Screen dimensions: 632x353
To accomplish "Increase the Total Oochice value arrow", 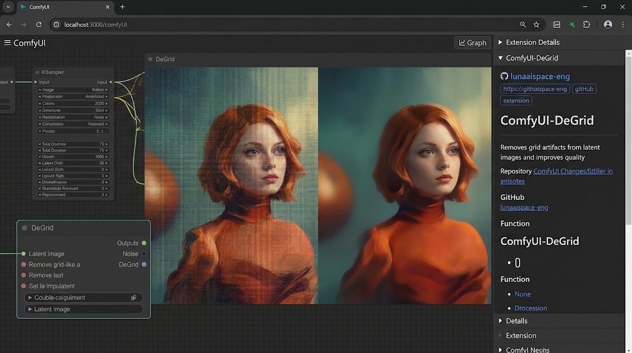I will tap(106, 144).
